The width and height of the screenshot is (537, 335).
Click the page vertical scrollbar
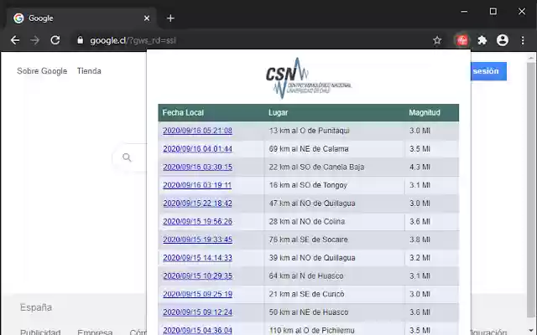(531, 192)
